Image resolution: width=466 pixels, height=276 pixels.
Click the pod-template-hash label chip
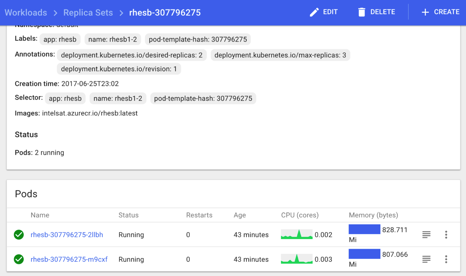click(198, 39)
